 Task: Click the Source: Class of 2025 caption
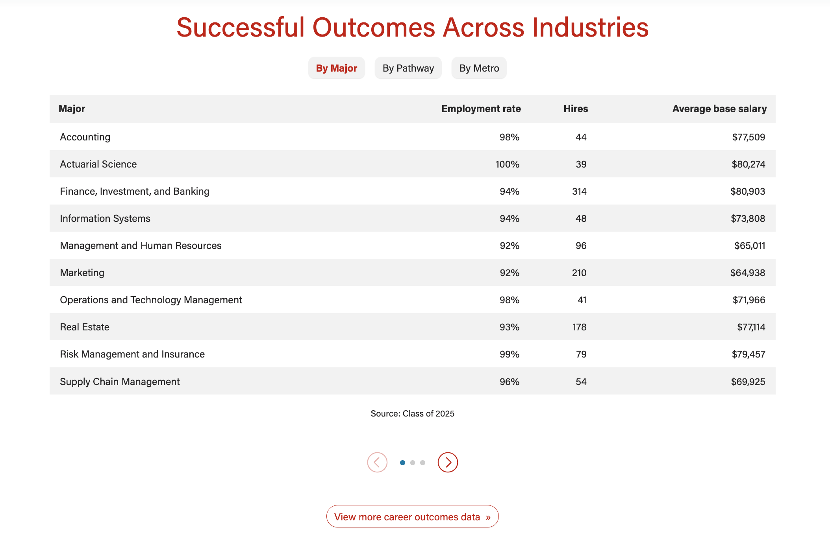[412, 413]
